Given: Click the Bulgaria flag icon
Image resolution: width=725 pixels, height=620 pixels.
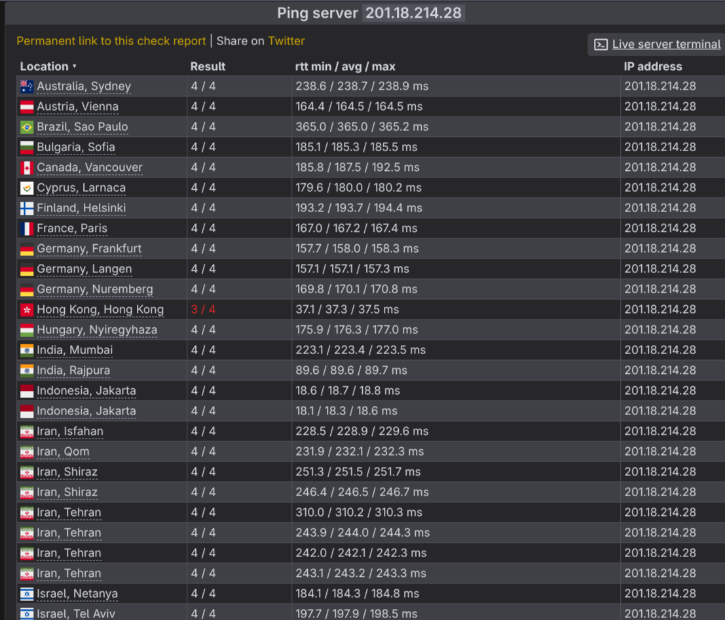Looking at the screenshot, I should pos(27,147).
